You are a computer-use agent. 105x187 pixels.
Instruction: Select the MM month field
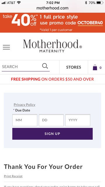click(x=25, y=120)
